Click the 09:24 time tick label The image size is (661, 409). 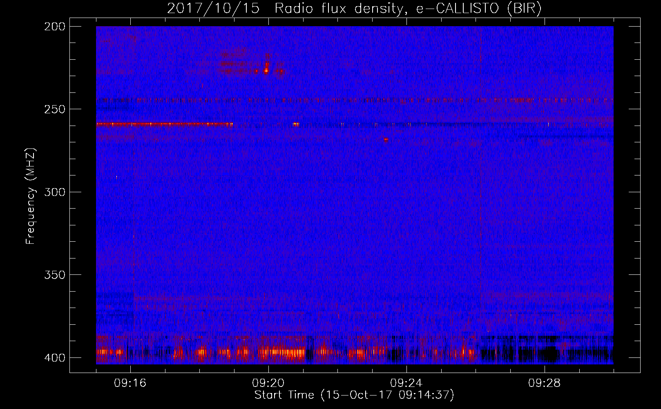406,383
